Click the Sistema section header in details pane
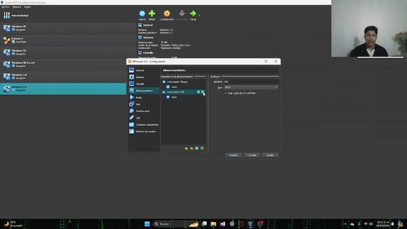 148,38
